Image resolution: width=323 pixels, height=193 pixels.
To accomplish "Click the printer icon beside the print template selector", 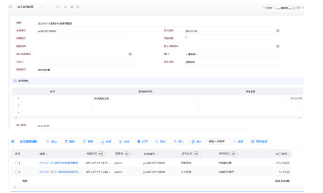I will 298,7.
